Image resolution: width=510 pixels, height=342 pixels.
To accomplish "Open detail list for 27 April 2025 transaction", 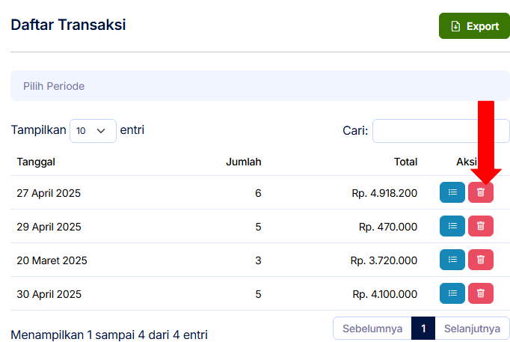I will click(452, 192).
